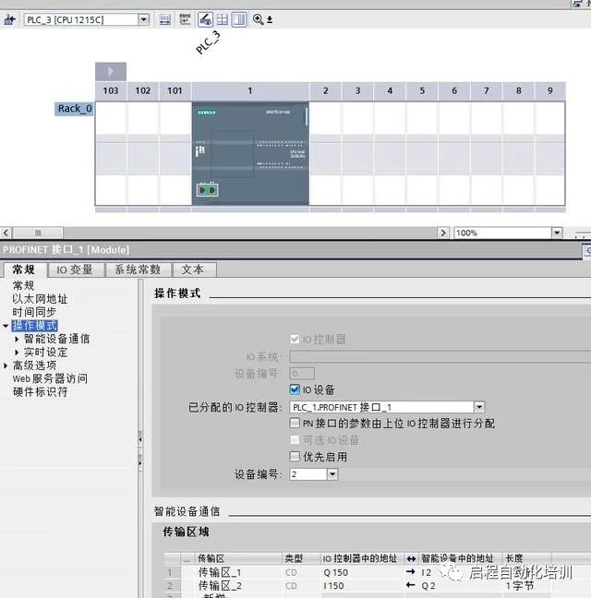Switch to the 文本 tab
The height and width of the screenshot is (598, 591).
[193, 269]
